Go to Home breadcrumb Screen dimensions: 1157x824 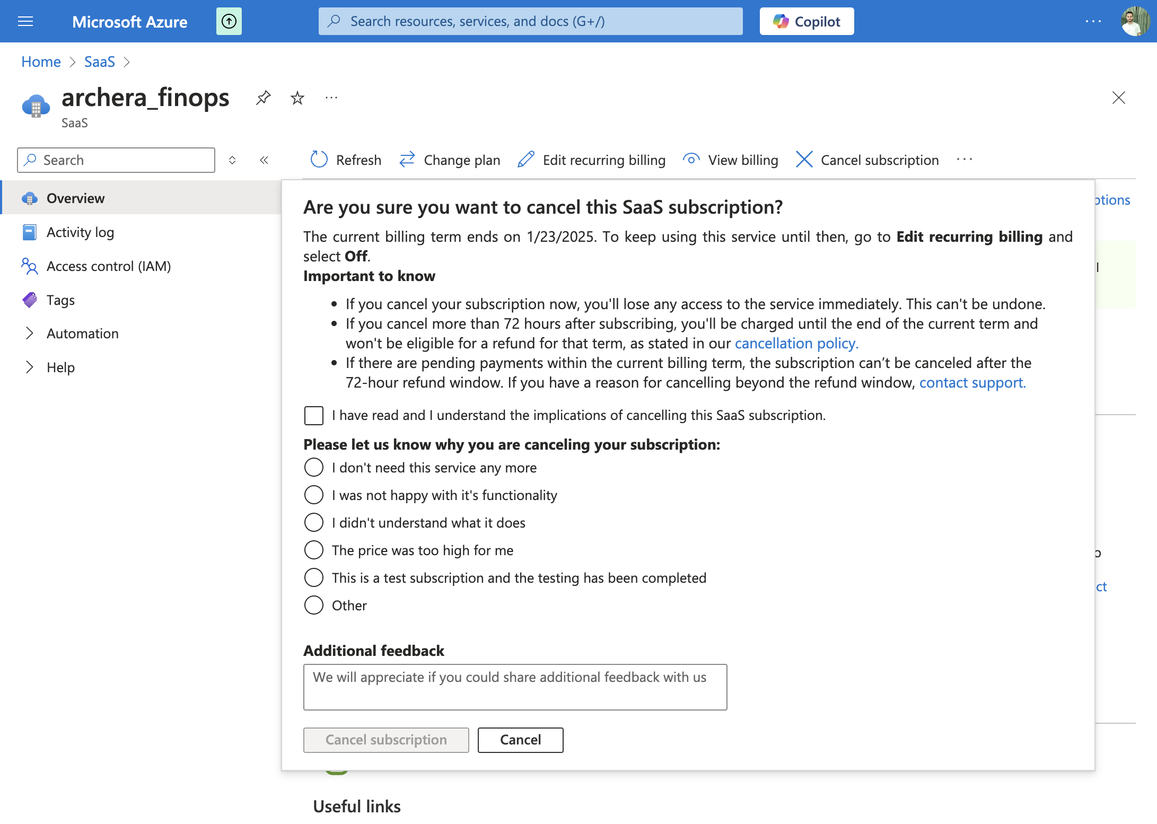41,62
